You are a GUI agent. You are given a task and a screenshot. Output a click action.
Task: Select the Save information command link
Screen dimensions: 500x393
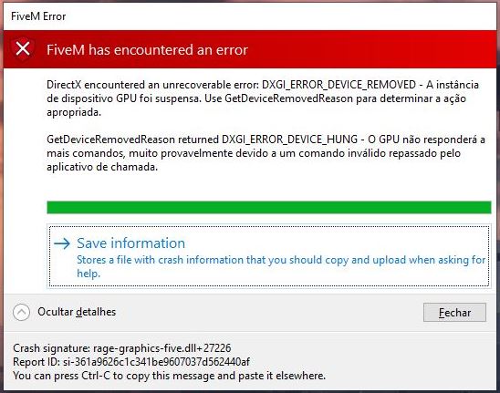[269, 256]
